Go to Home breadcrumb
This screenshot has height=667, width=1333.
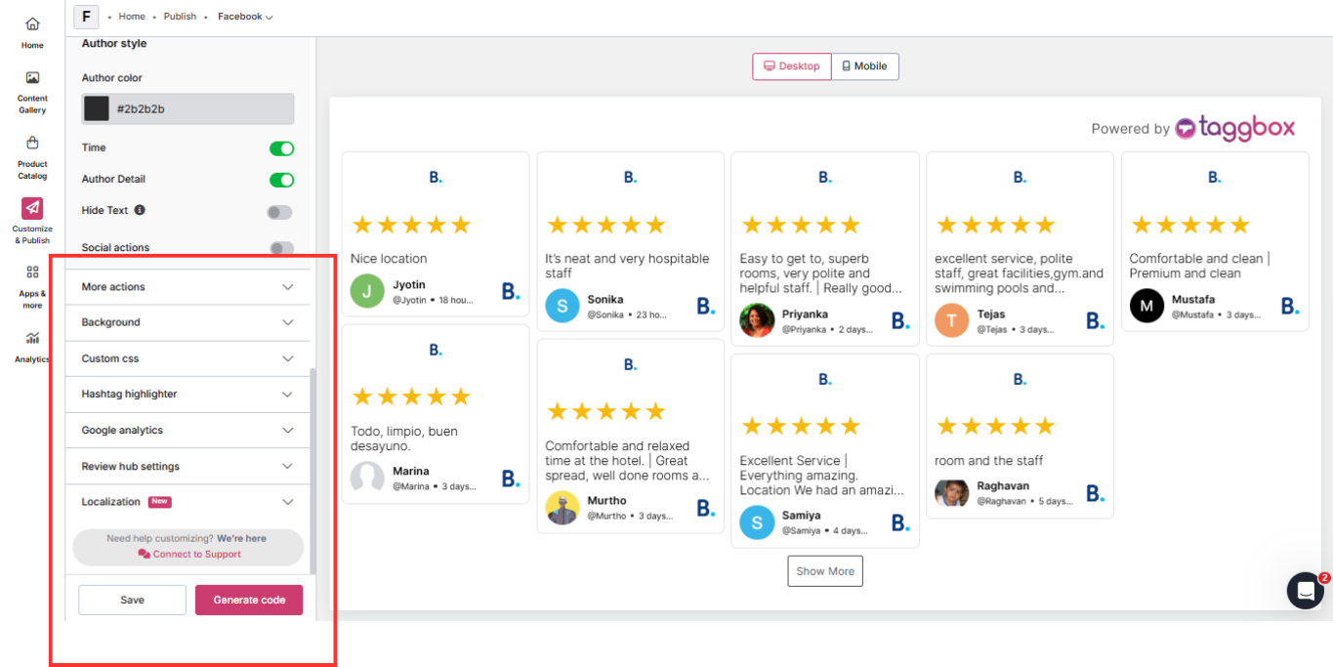(132, 17)
